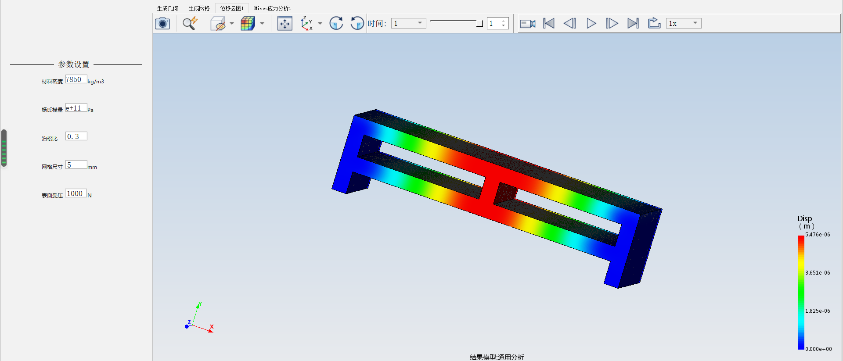Click the 网格尺寸 input field

click(x=76, y=165)
